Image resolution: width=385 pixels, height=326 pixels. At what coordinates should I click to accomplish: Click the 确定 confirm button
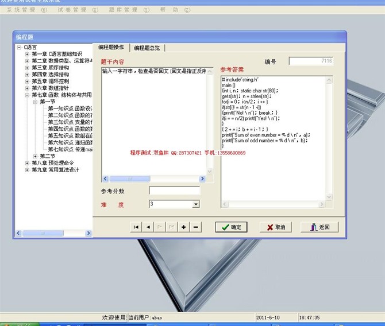pyautogui.click(x=231, y=227)
